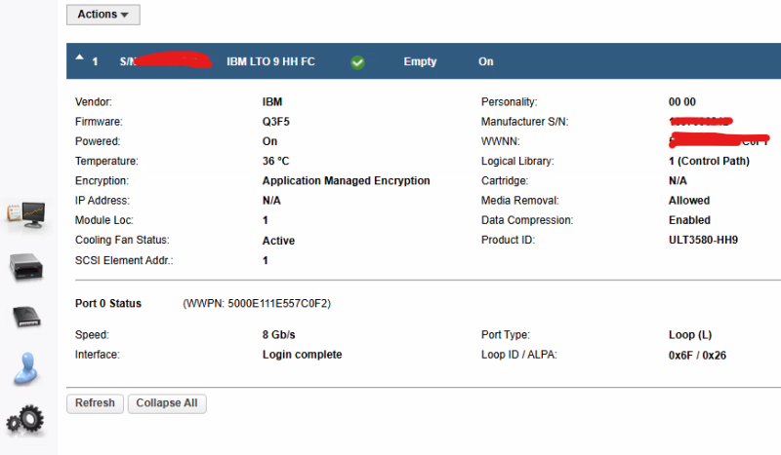Click the SCSI Element Addr.: label
Image resolution: width=781 pixels, height=455 pixels.
(124, 260)
